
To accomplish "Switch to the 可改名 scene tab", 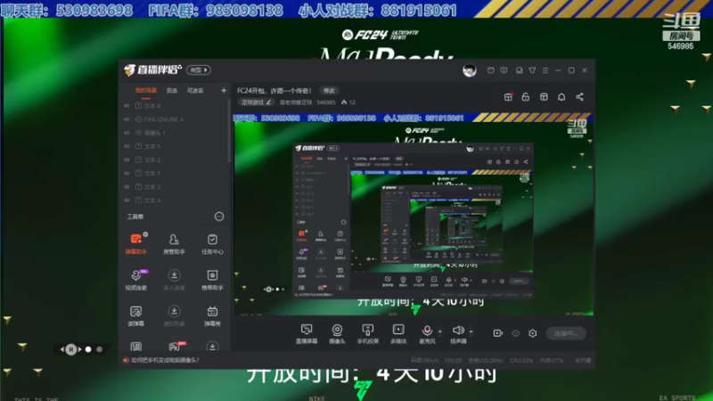I will pos(195,91).
